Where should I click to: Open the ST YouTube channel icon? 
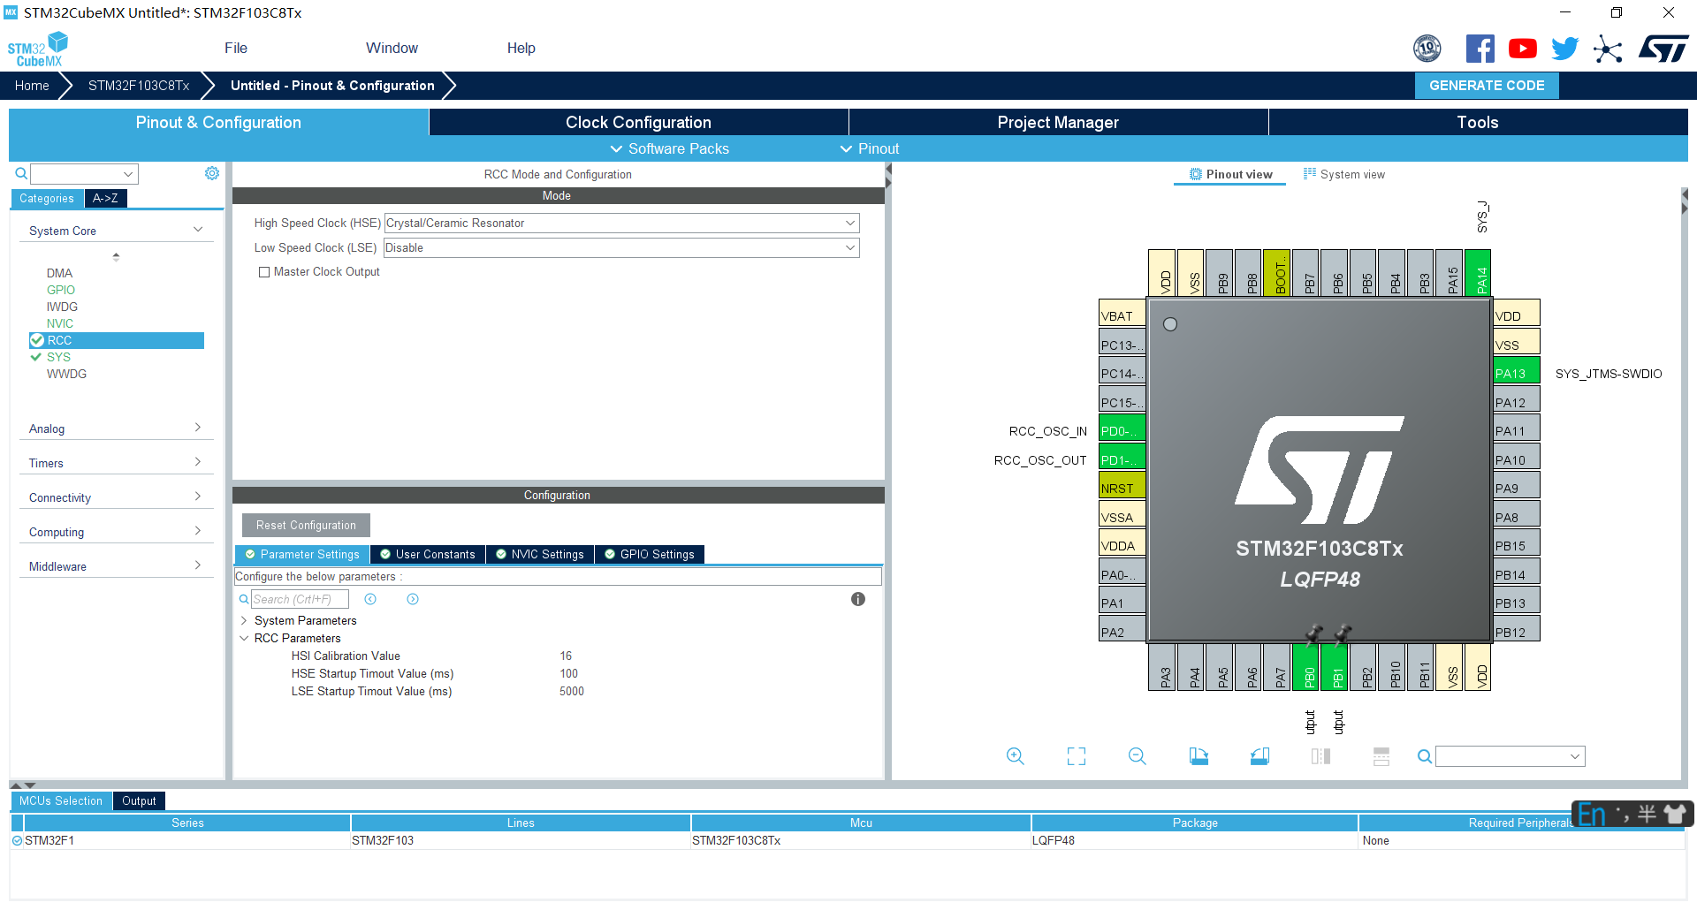[1522, 49]
